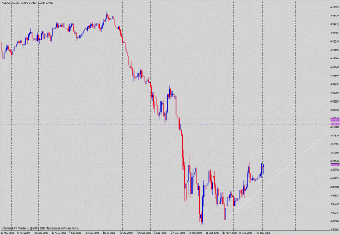Image resolution: width=340 pixels, height=235 pixels.
Task: Click the 0.7760 price axis label
Action: click(335, 127)
